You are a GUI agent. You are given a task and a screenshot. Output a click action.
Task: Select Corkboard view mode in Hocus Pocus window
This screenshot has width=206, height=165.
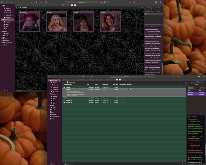[x=149, y=77]
